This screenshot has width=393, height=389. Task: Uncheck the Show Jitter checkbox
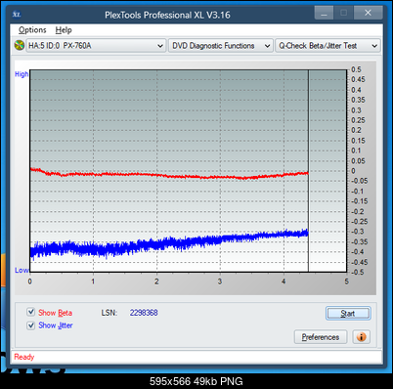[x=30, y=325]
